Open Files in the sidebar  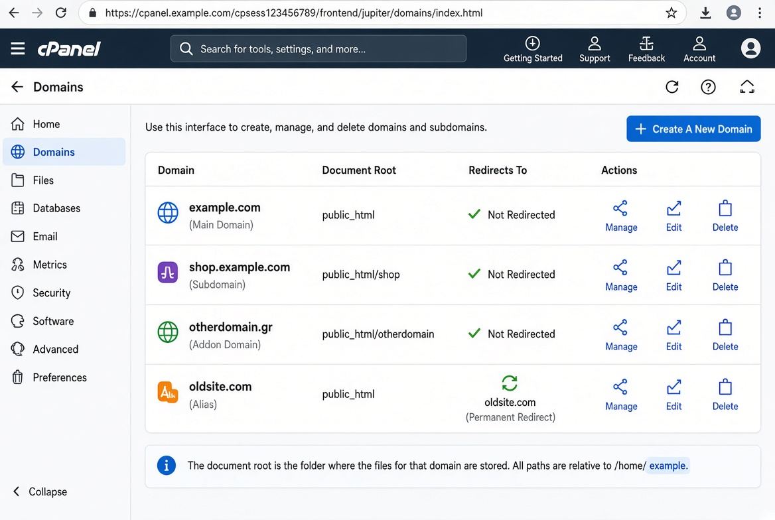pyautogui.click(x=64, y=180)
